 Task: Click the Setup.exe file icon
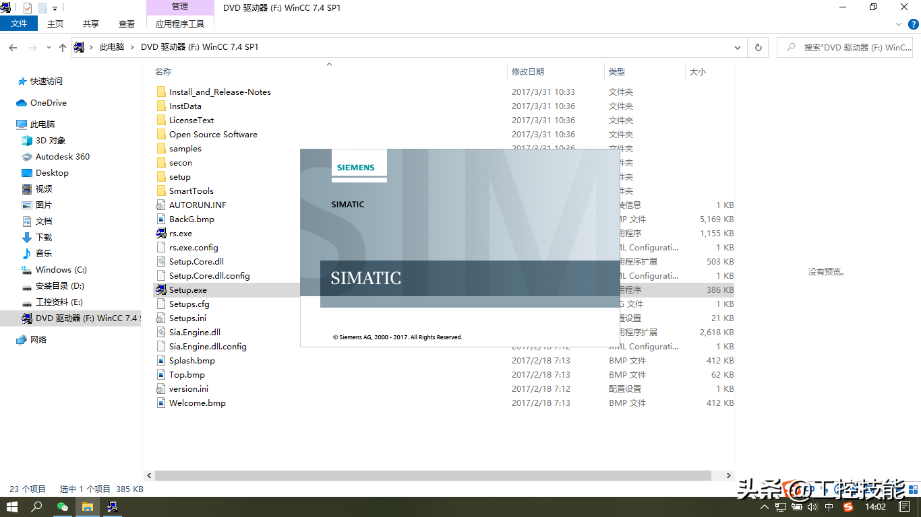pos(160,290)
